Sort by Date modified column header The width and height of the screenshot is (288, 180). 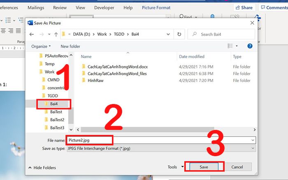pyautogui.click(x=192, y=57)
